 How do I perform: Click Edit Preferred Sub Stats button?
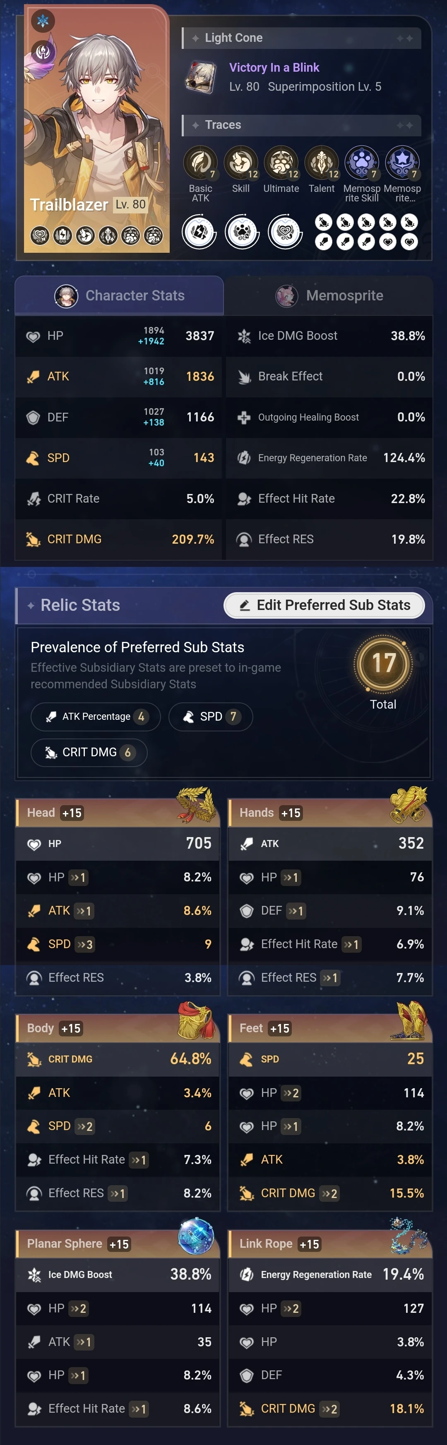[x=324, y=605]
